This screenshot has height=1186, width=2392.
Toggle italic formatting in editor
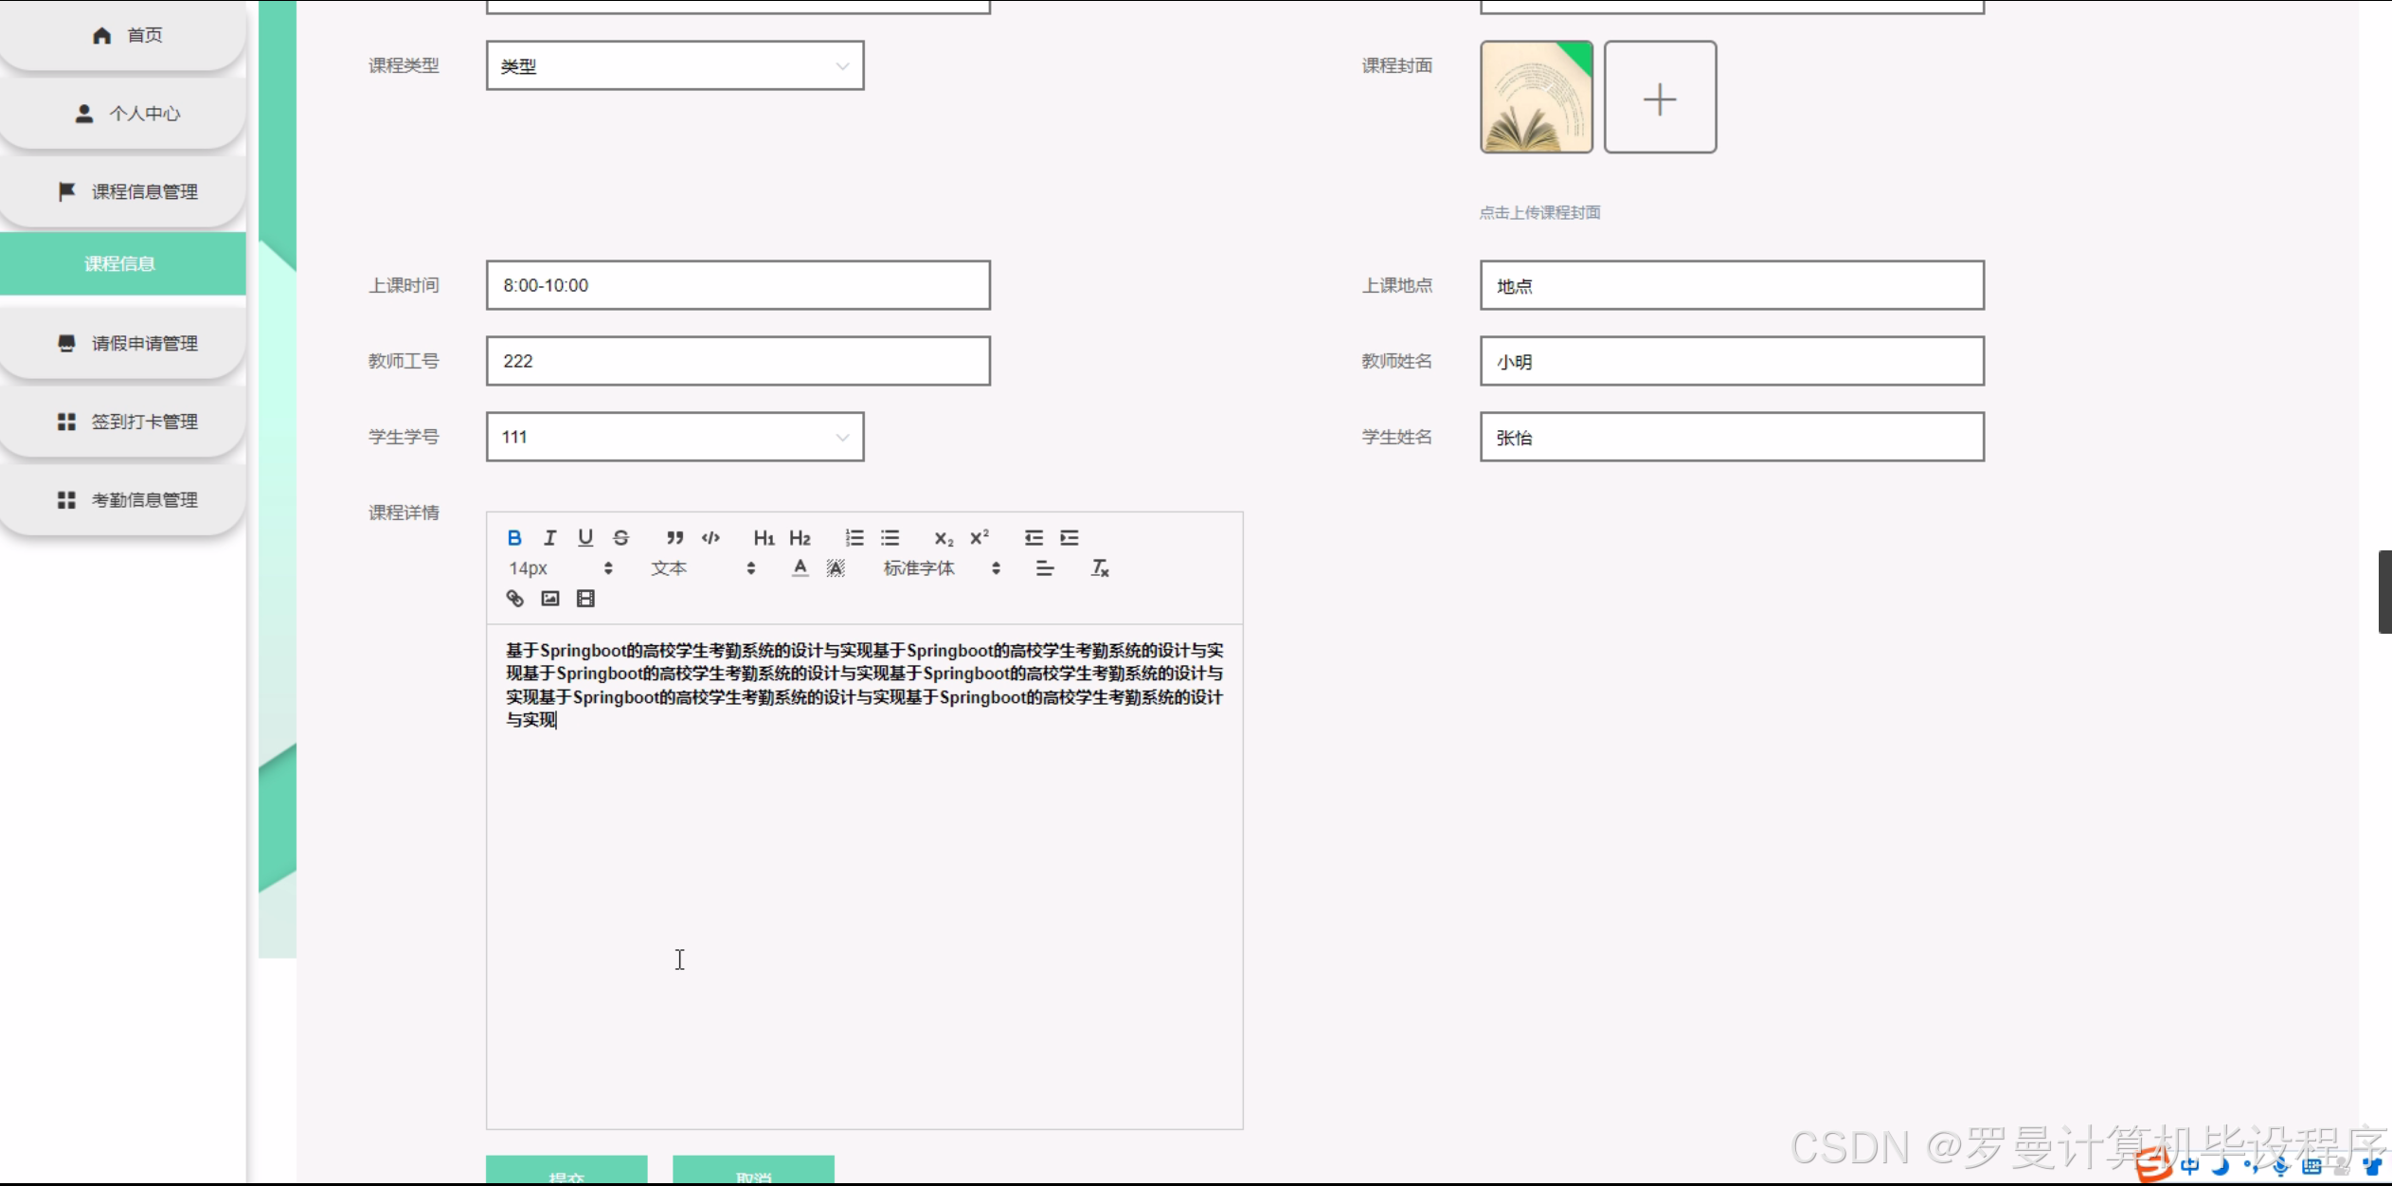click(x=549, y=538)
